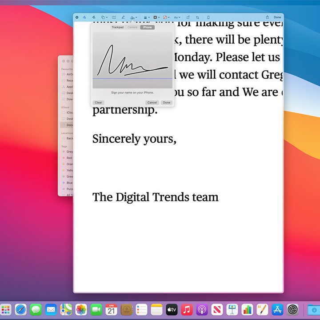Select the Draw tool in Markup toolbar
This screenshot has height=320, width=320.
tap(94, 17)
